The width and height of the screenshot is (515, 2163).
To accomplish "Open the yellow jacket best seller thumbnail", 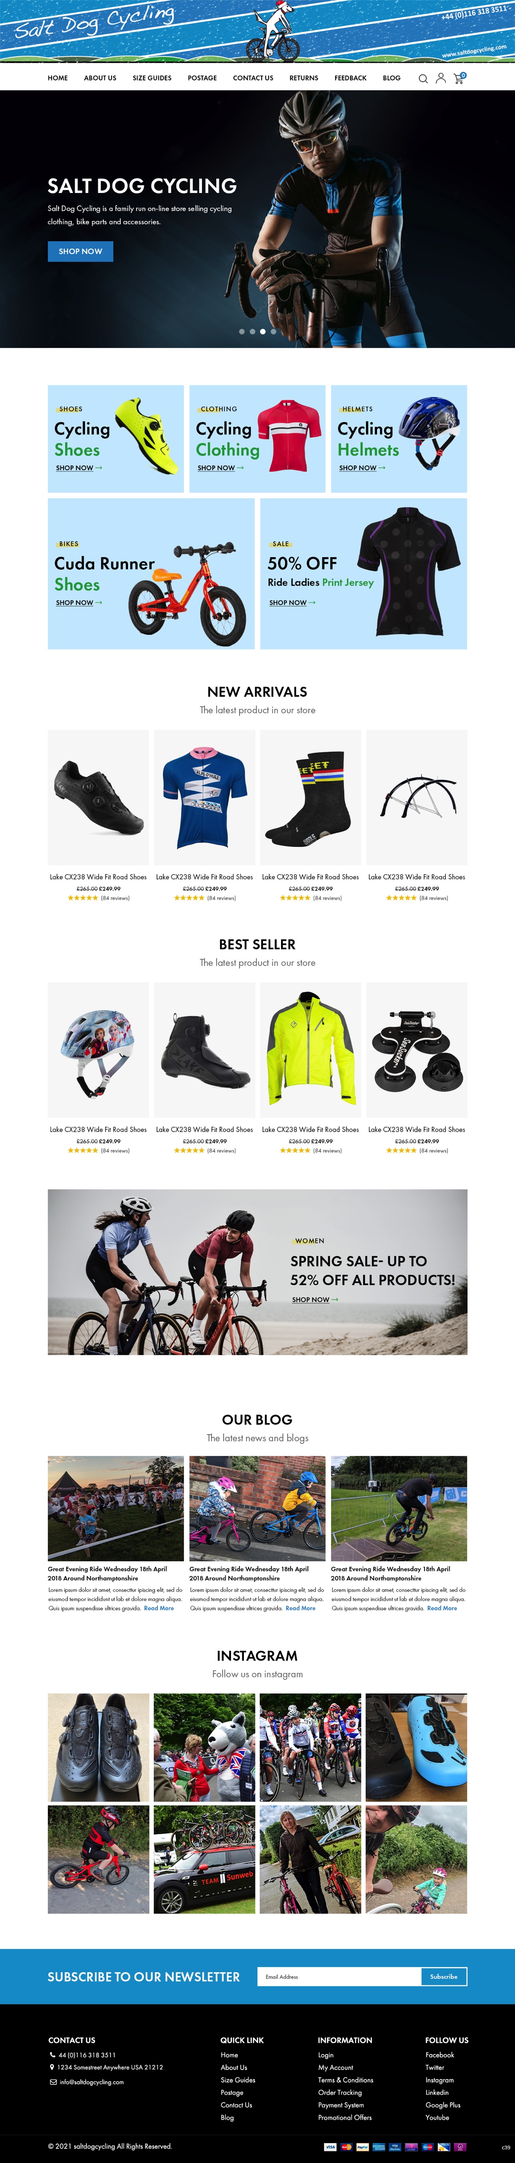I will [310, 1049].
